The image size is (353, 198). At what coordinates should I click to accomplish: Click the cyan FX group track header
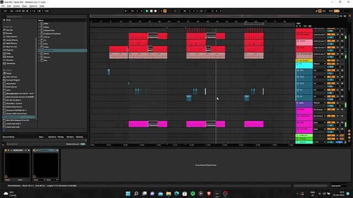(304, 65)
